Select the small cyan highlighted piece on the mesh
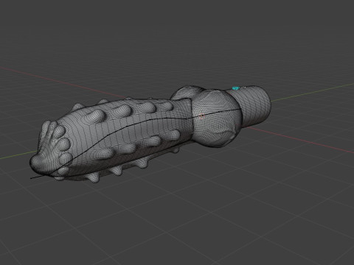Viewport: 354px width, 265px height. tap(236, 88)
